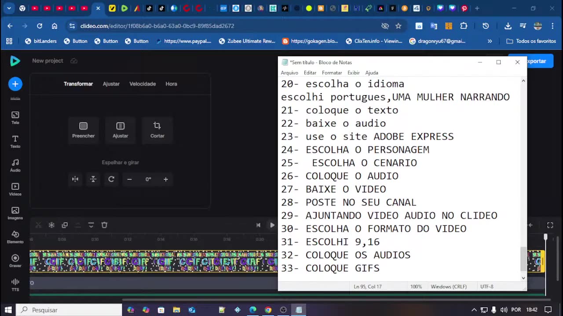The image size is (563, 316).
Task: Click the Pesquisar taskbar search box
Action: pos(69,310)
